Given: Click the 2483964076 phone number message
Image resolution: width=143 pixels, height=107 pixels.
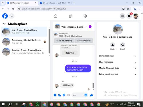Looking at the screenshot, I should (x=67, y=85).
